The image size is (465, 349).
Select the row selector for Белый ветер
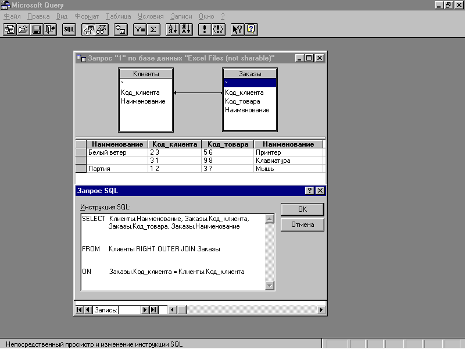coord(81,152)
